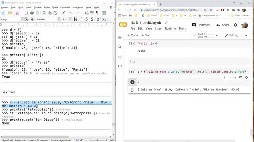Viewport: 254px width, 142px height.
Task: Open the Runtime menu in Colab
Action: (x=170, y=28)
